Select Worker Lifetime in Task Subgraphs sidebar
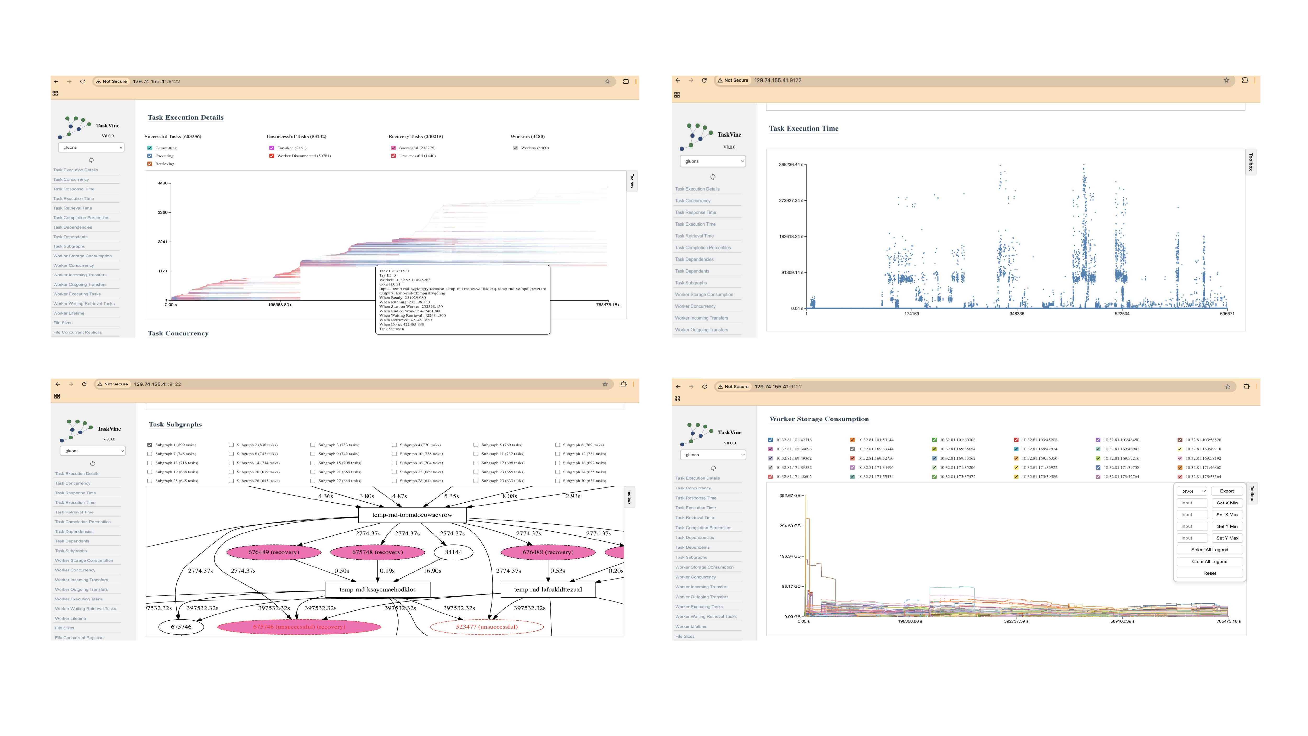Viewport: 1308px width, 736px height. point(71,618)
